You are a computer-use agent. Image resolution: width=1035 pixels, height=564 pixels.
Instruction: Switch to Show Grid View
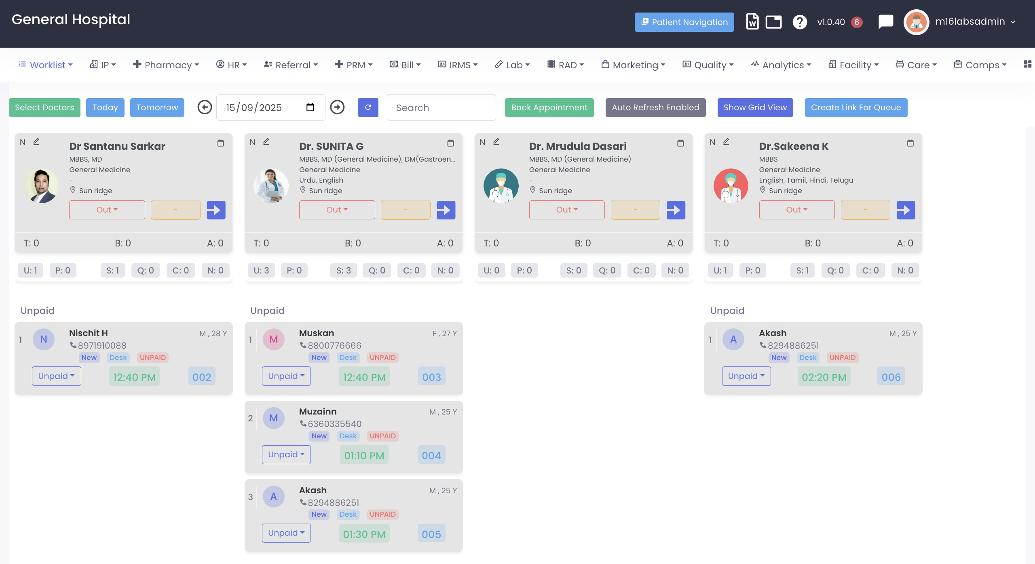click(755, 107)
